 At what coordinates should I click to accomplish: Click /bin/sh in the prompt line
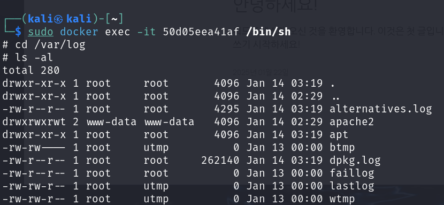point(269,32)
